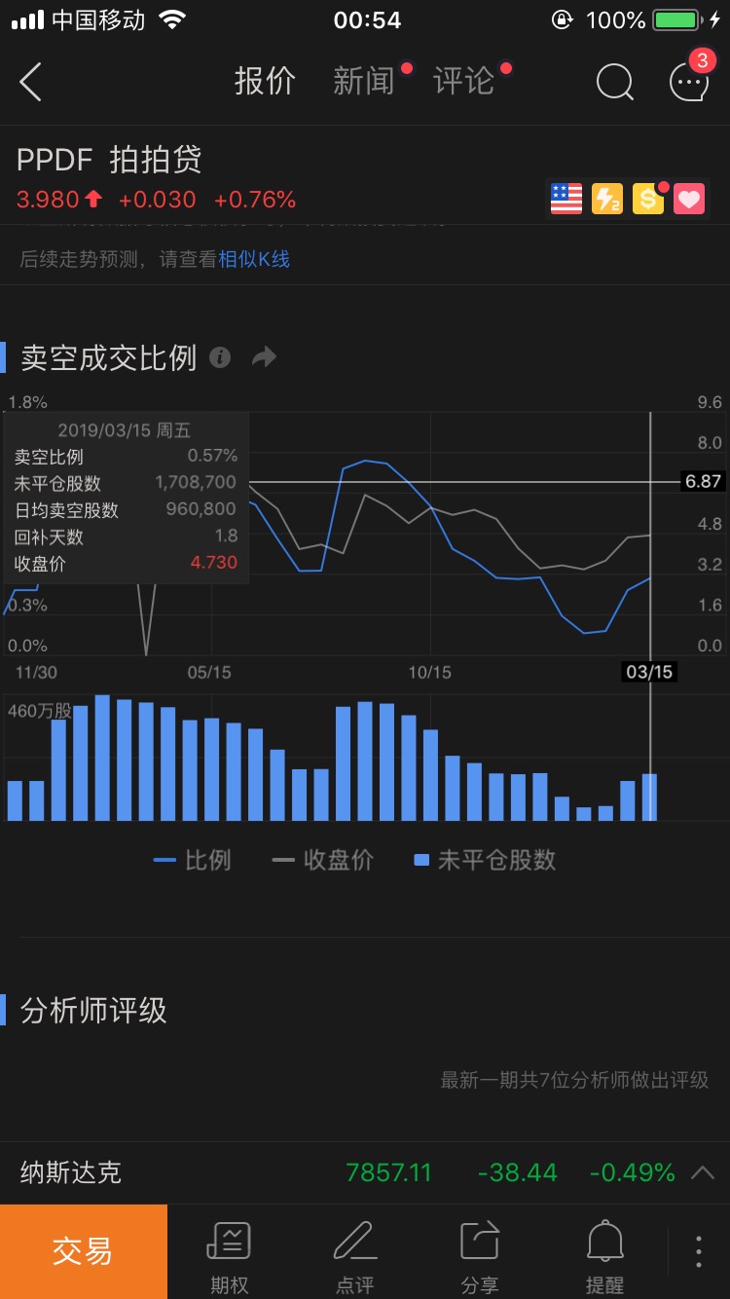Open info icon beside 卖空成交比例
The width and height of the screenshot is (730, 1299).
tap(221, 357)
